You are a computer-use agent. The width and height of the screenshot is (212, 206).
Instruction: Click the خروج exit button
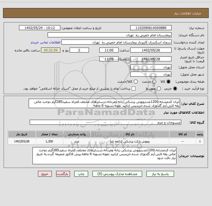point(45,174)
